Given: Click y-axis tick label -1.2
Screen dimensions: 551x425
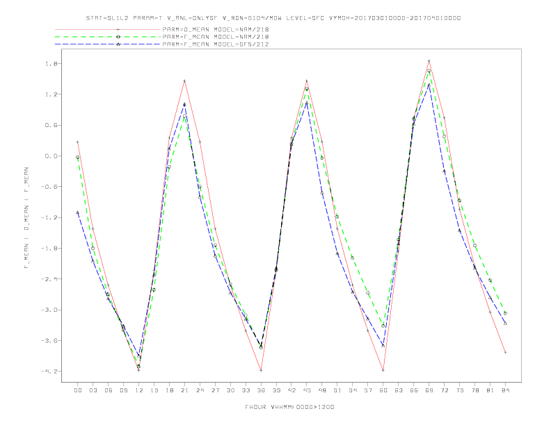Looking at the screenshot, I should (x=49, y=218).
